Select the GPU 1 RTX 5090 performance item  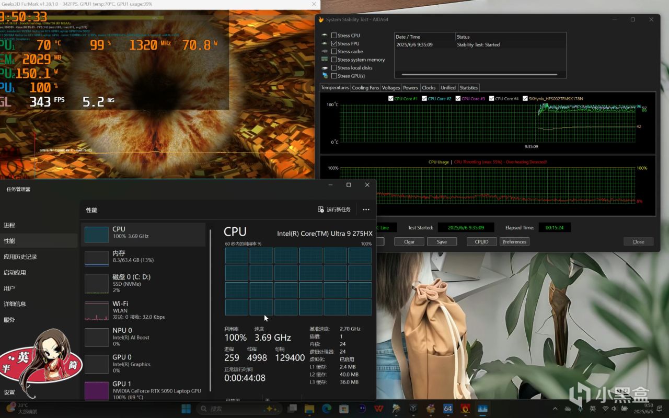click(143, 390)
